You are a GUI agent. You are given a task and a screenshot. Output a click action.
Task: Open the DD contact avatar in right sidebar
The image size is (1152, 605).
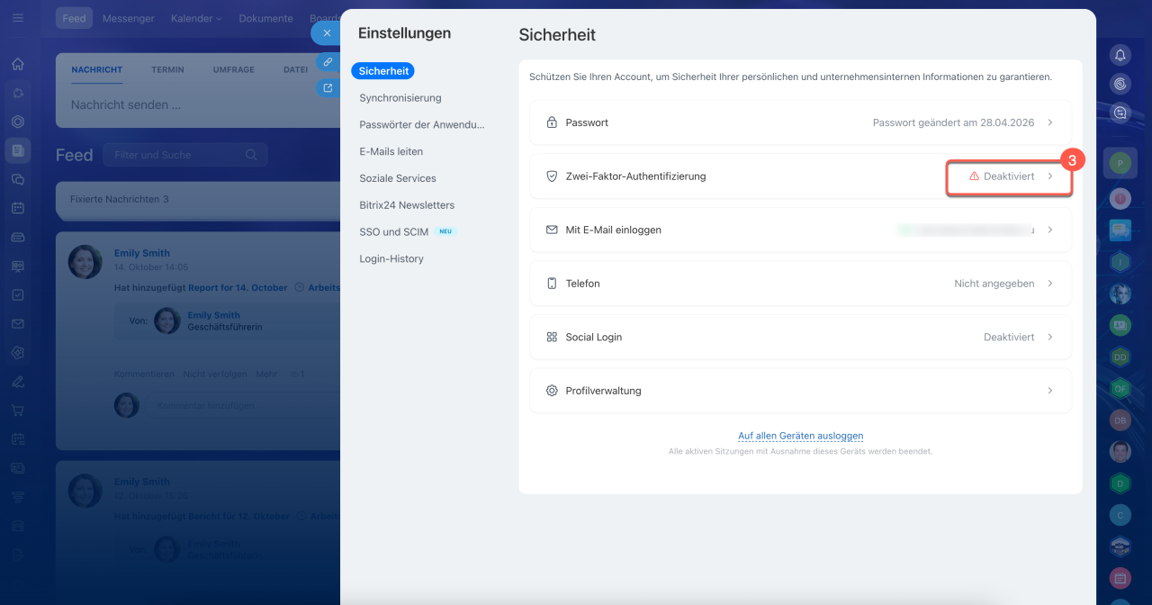[1120, 357]
